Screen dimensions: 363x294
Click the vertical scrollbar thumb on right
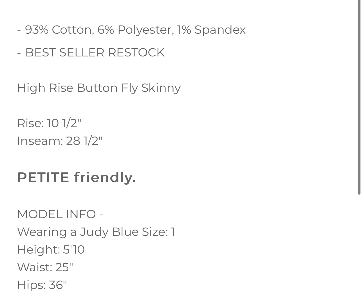click(359, 97)
